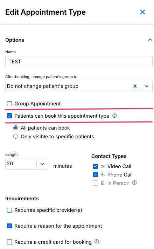Clear the patient's group selection
This screenshot has height=249, width=154.
[135, 86]
